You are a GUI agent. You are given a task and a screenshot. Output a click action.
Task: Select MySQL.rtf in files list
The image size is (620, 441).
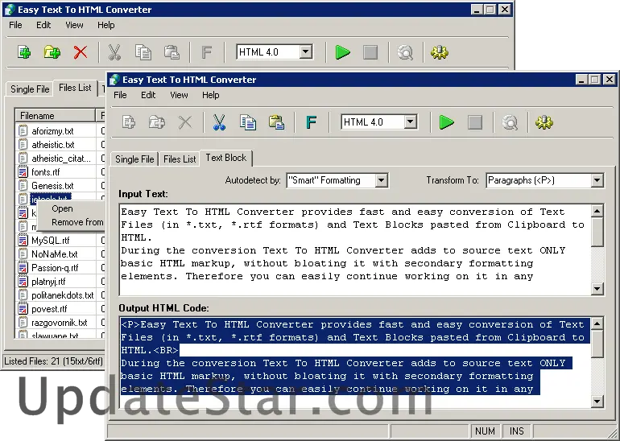pos(51,241)
